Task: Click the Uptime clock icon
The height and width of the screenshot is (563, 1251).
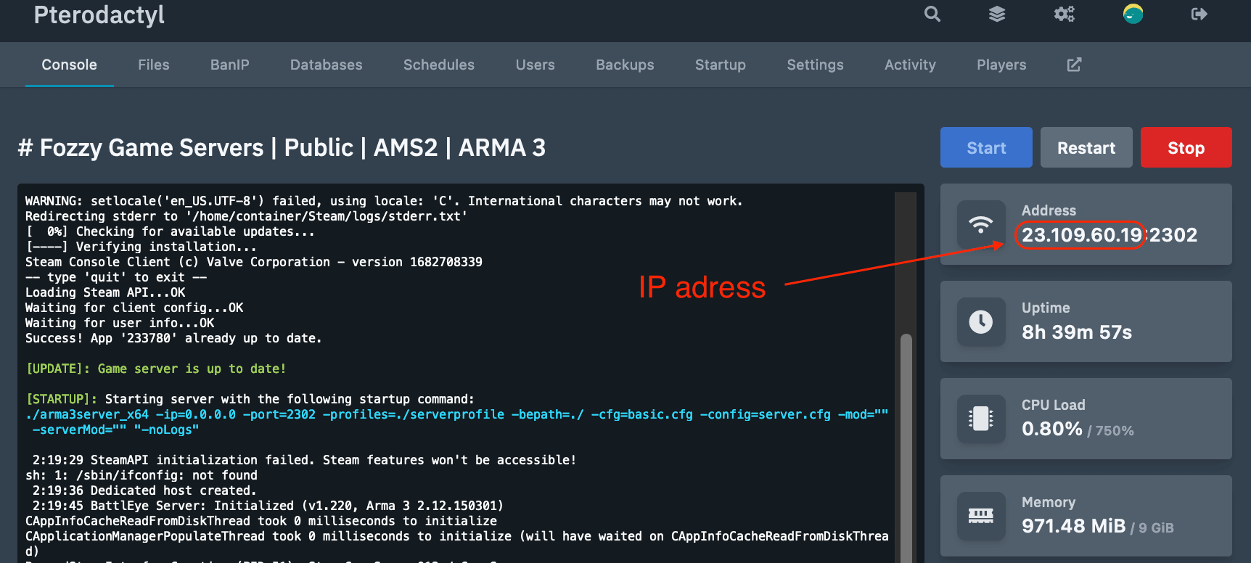Action: (x=981, y=321)
